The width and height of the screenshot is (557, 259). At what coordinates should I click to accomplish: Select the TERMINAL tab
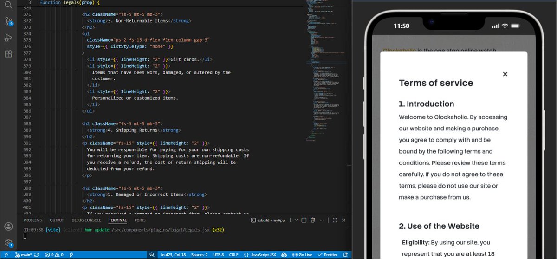pos(118,220)
